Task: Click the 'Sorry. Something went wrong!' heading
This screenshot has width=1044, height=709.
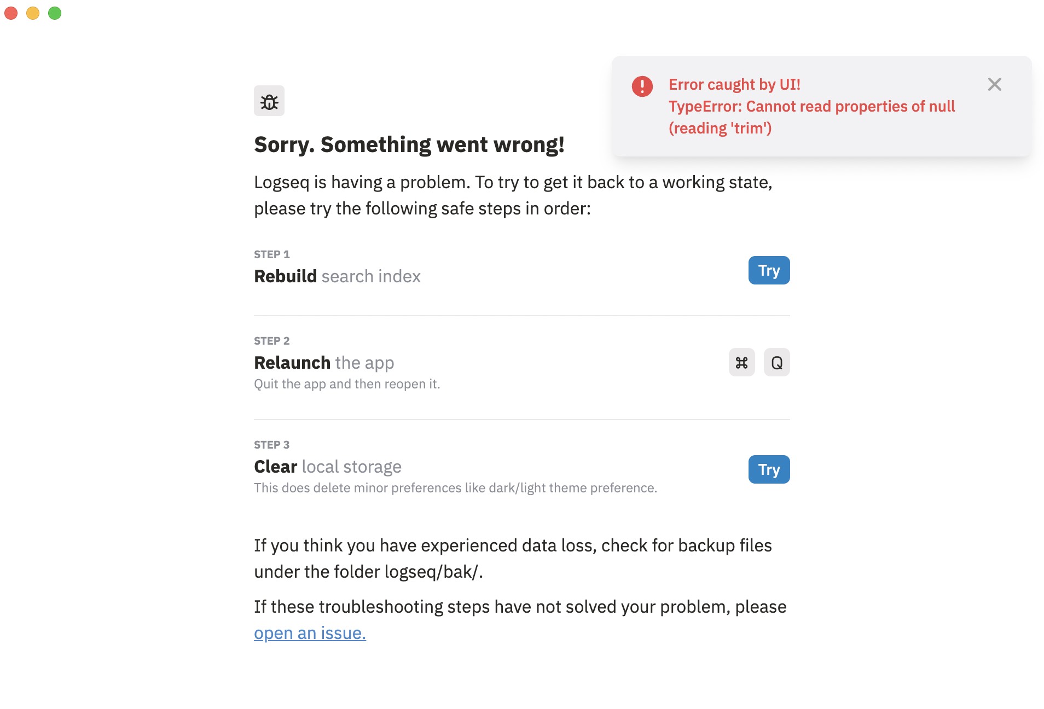Action: (x=409, y=144)
